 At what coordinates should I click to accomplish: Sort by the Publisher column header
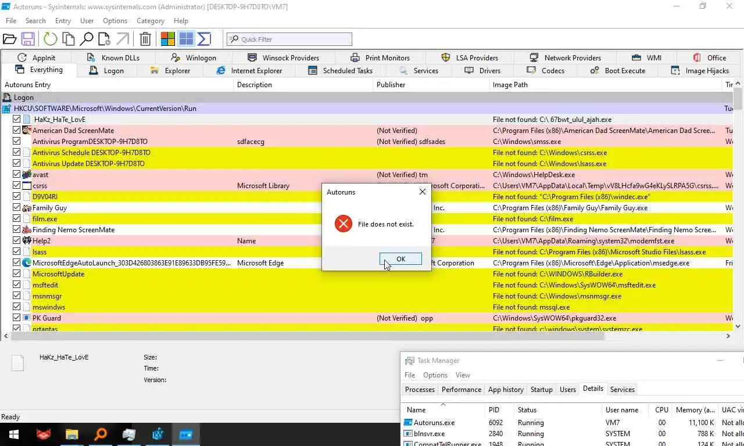[431, 84]
